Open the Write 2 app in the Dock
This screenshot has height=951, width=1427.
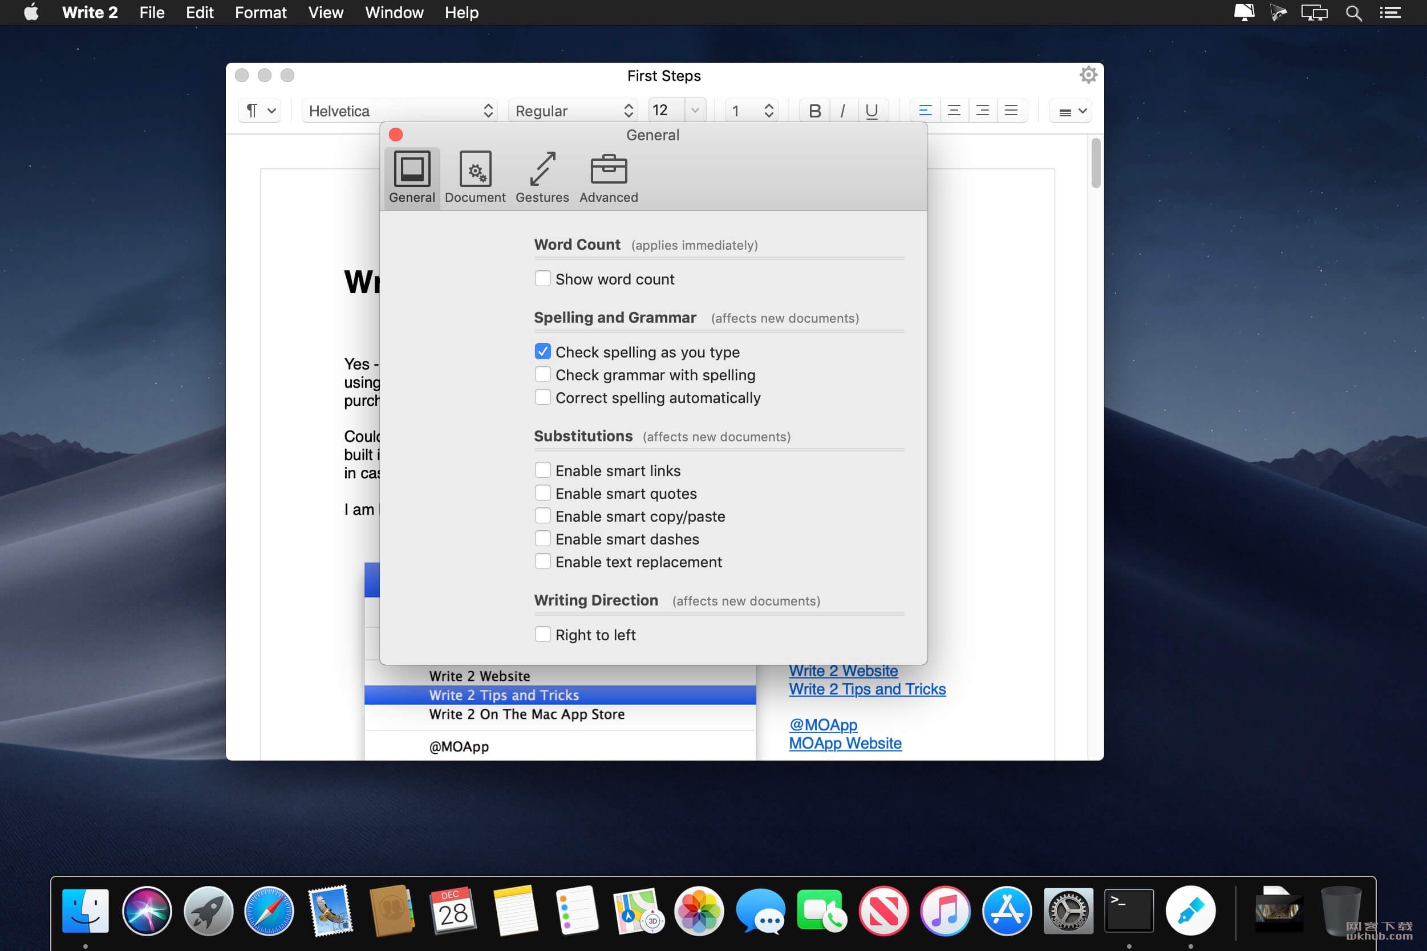tap(1190, 911)
